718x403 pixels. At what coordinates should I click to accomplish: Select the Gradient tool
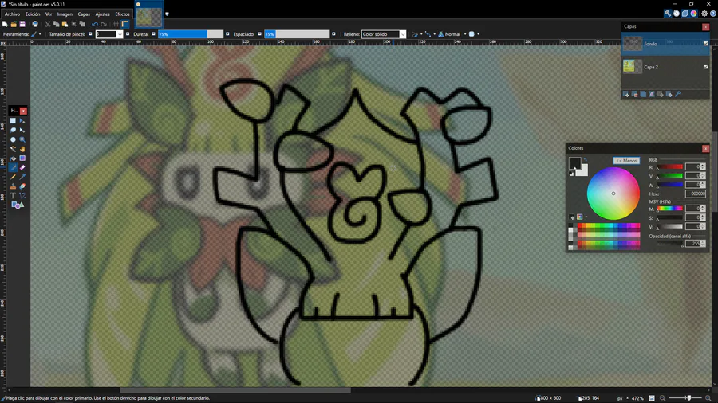click(x=22, y=158)
